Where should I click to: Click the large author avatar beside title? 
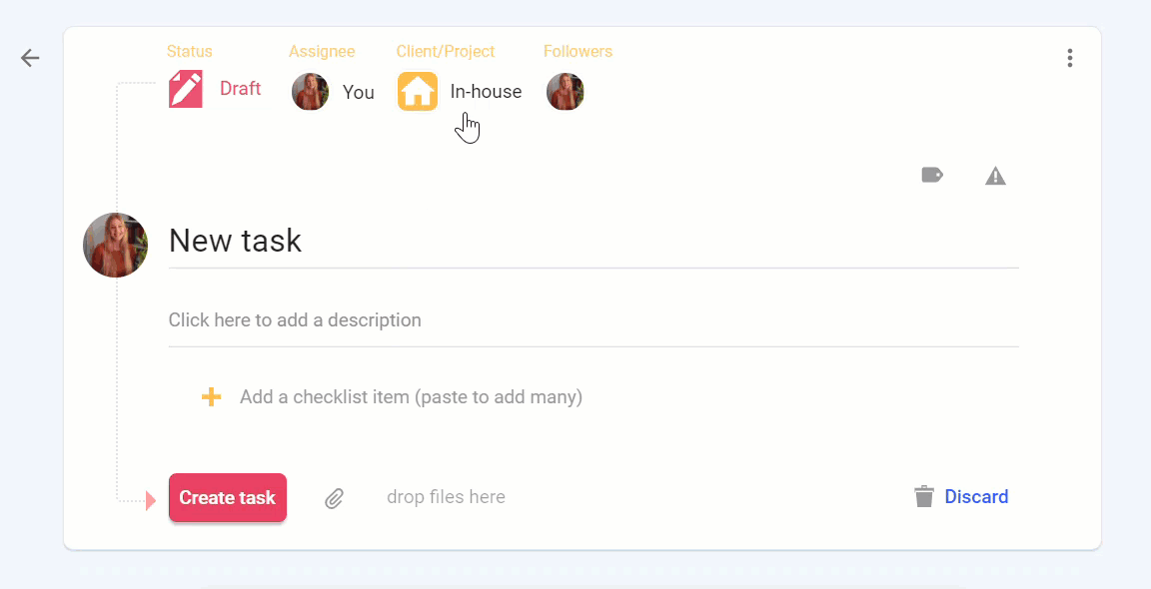point(115,245)
